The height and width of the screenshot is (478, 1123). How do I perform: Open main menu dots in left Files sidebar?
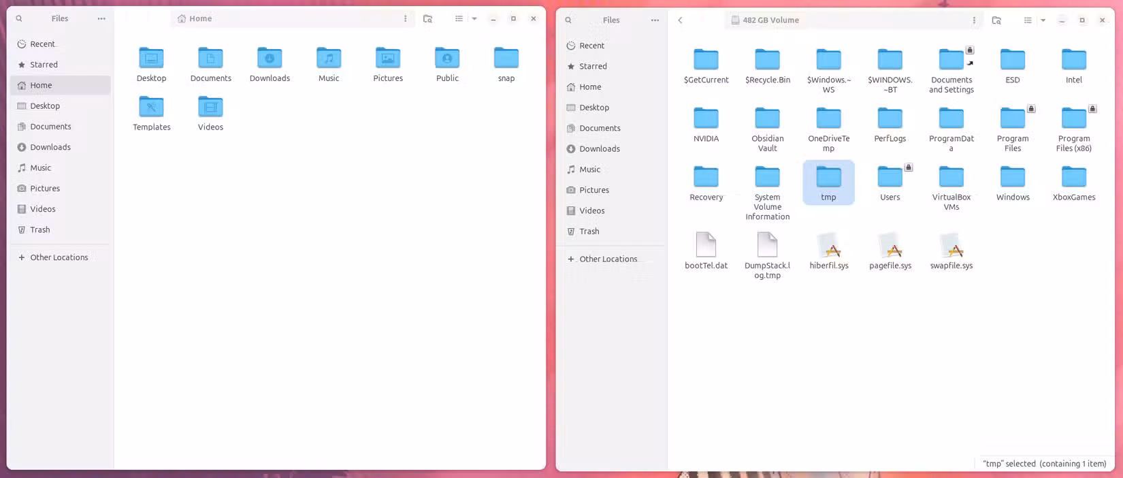click(101, 19)
